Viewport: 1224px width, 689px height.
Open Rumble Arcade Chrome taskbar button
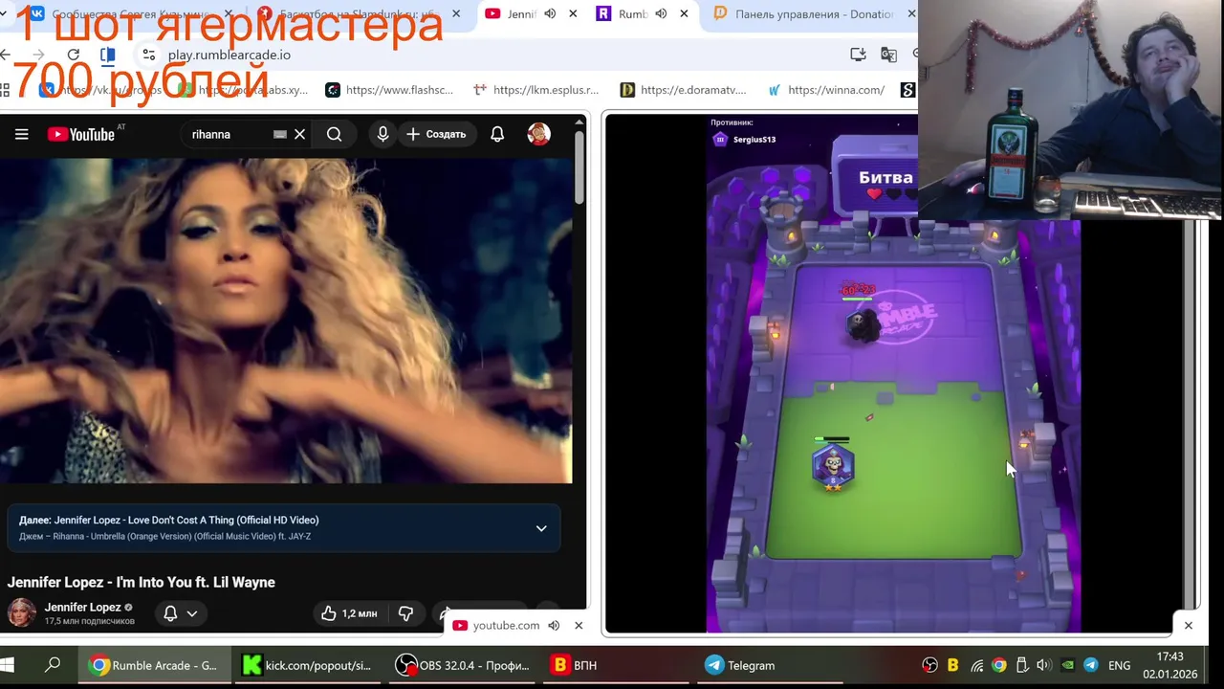(x=154, y=665)
